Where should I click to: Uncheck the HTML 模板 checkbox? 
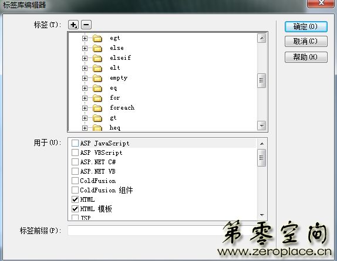[75, 209]
